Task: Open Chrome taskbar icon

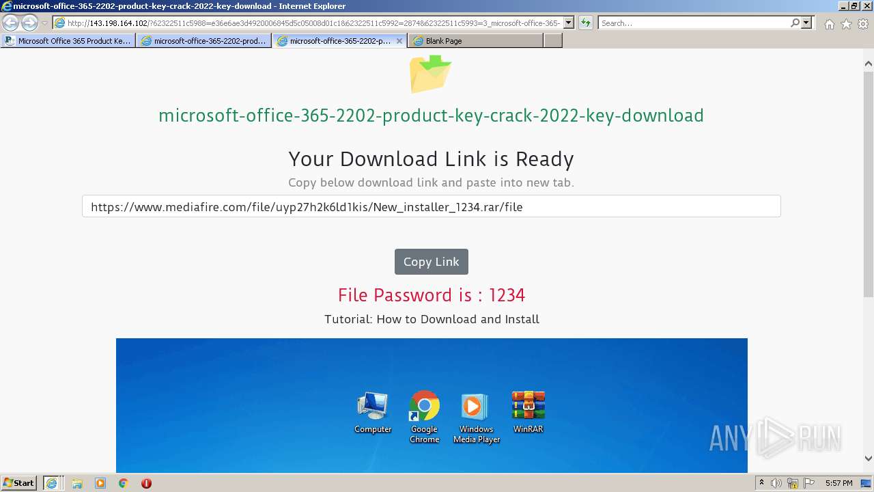Action: tap(123, 483)
